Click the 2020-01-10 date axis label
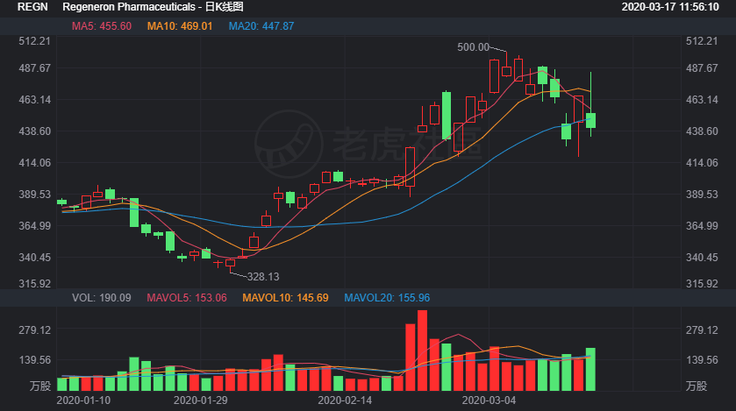The image size is (736, 411). coord(83,400)
